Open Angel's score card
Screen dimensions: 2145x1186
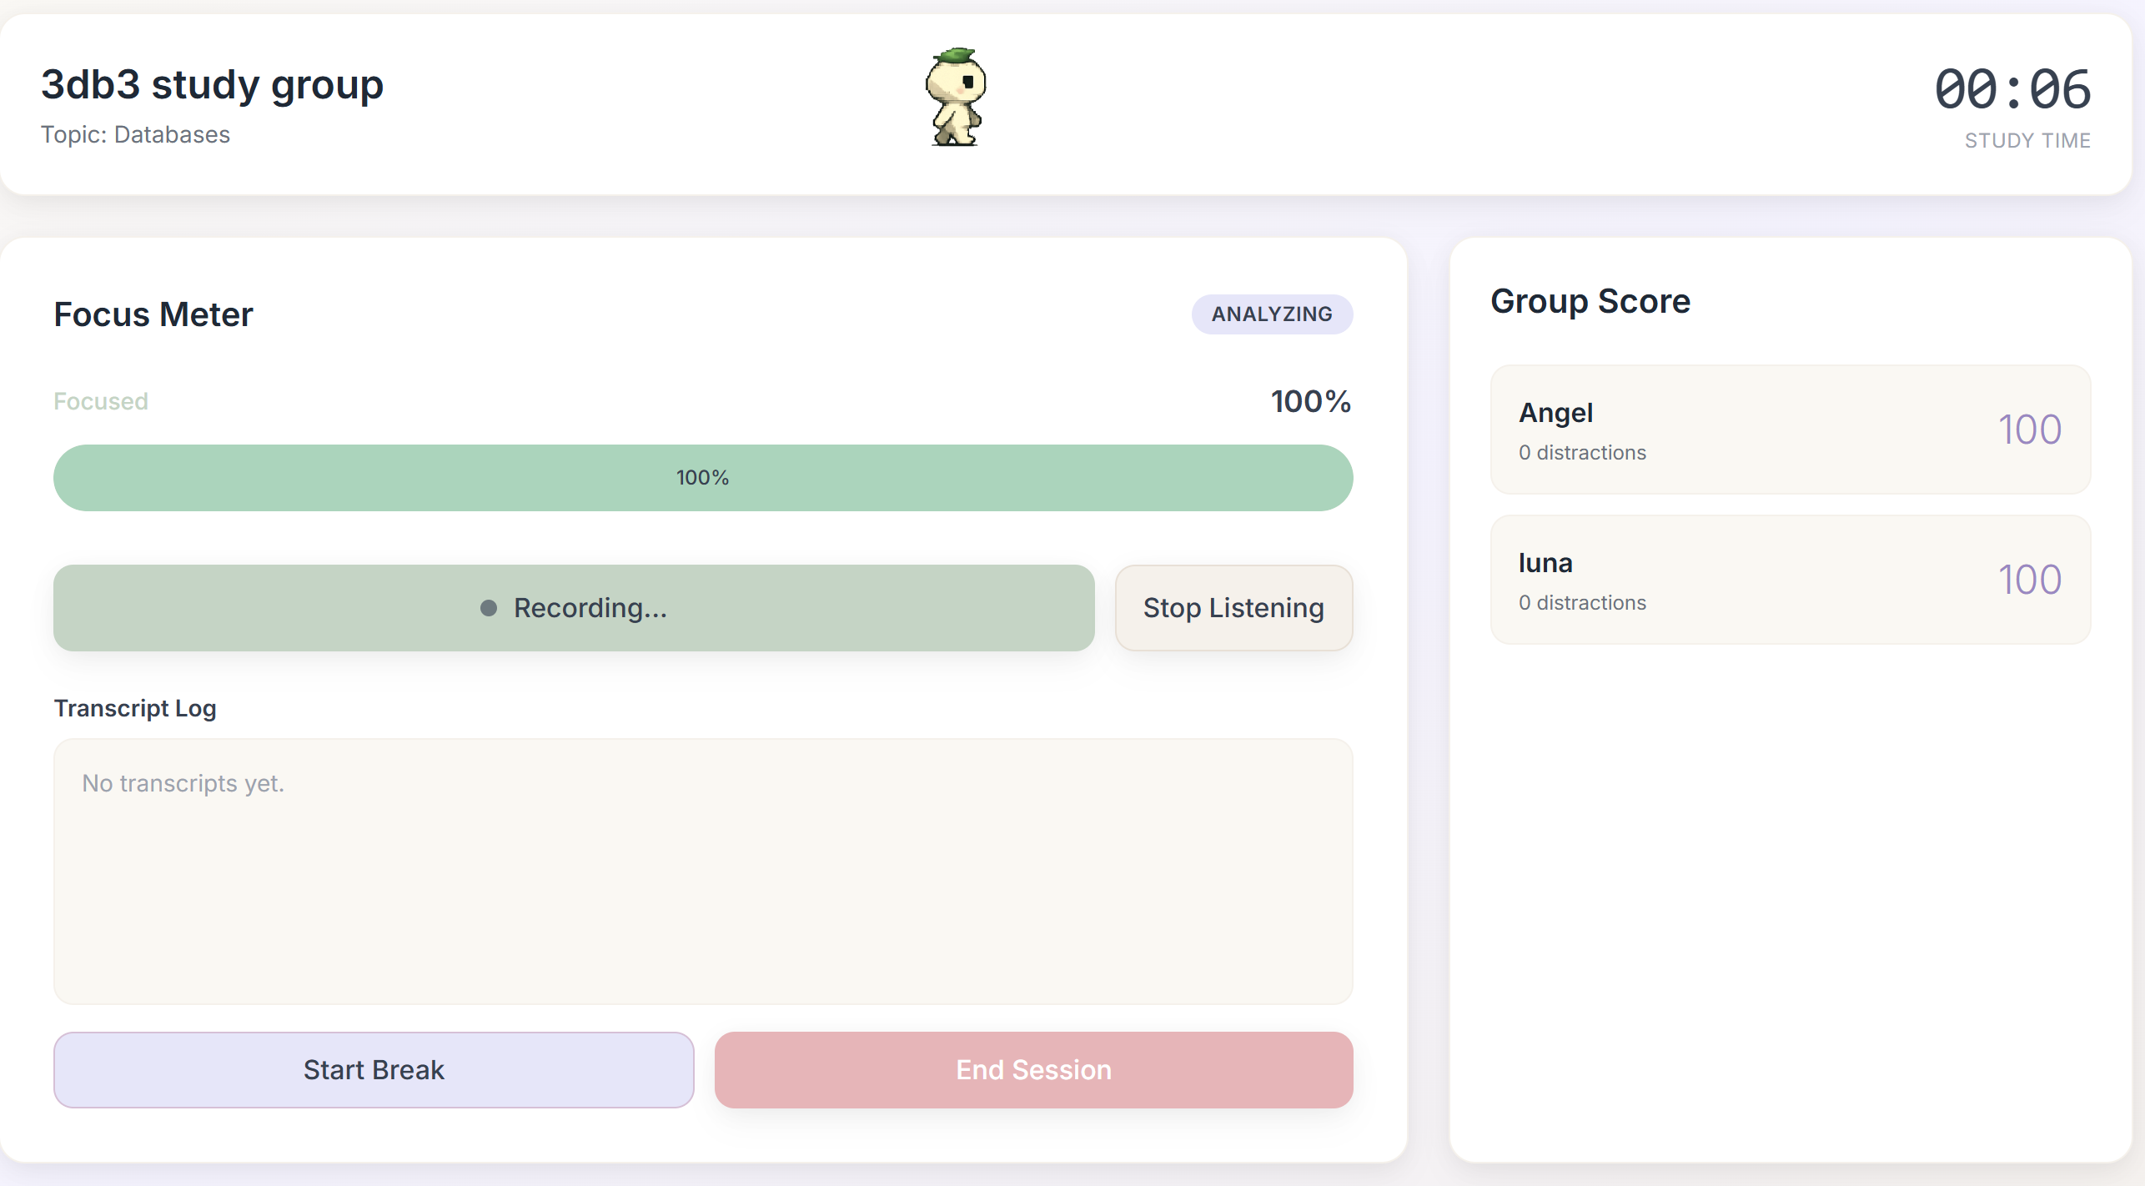click(x=1790, y=430)
